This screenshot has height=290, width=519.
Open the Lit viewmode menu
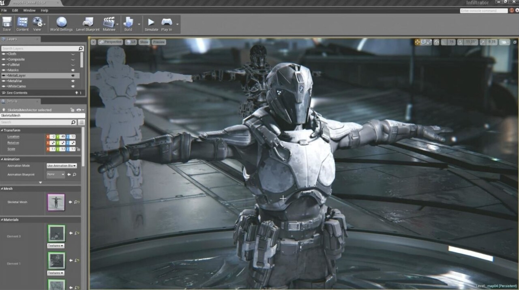click(x=131, y=42)
